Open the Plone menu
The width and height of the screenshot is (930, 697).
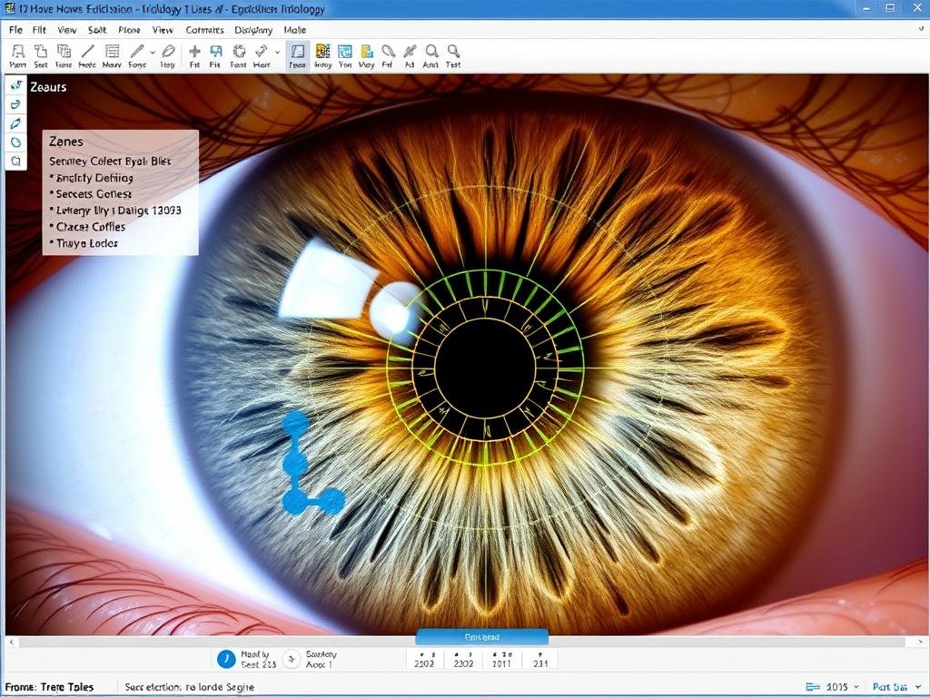(129, 30)
